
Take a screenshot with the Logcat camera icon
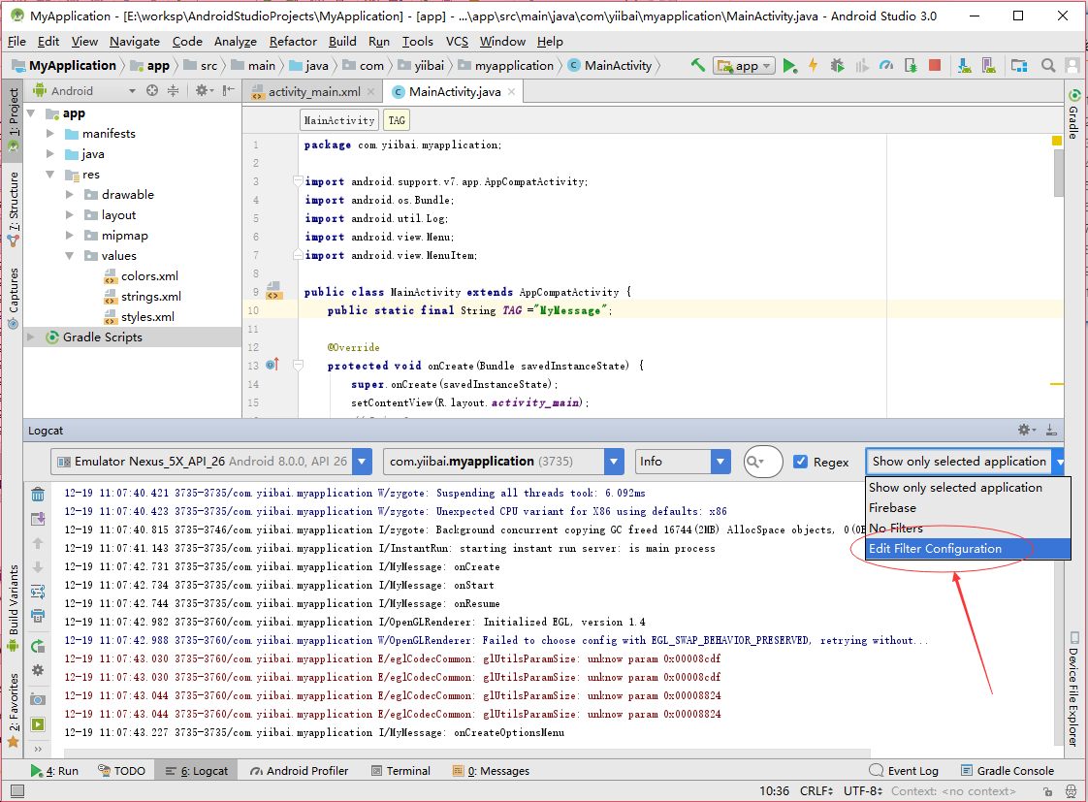click(38, 699)
